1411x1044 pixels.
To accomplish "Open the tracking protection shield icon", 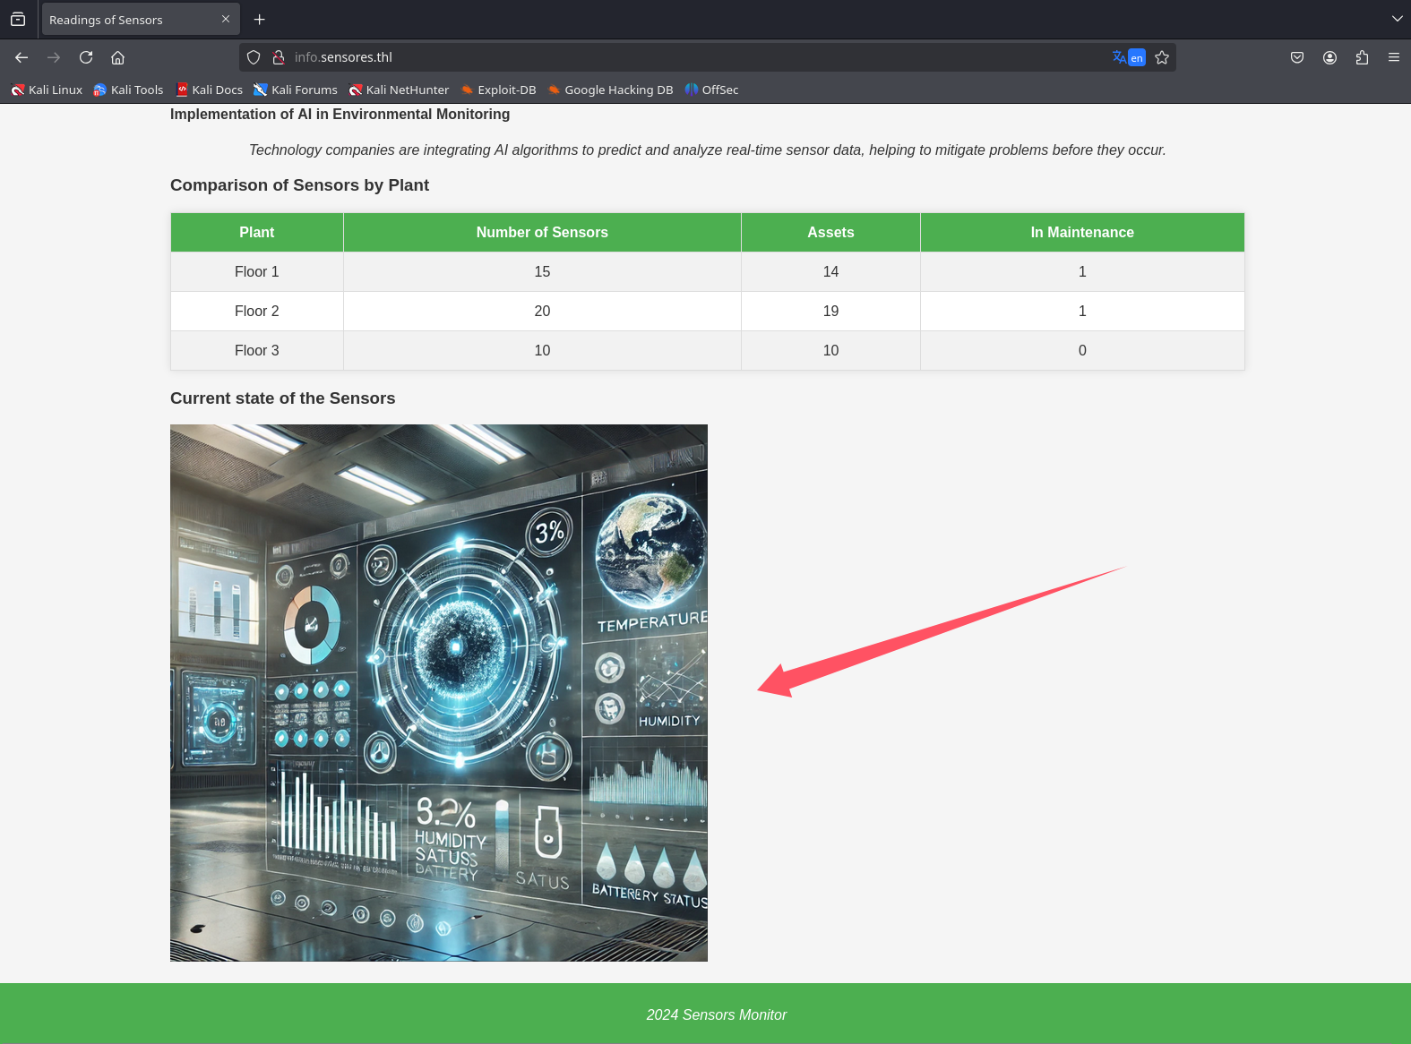I will (254, 57).
